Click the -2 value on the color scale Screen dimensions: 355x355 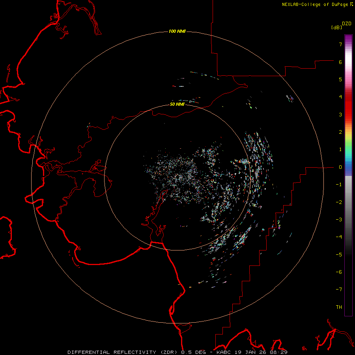click(339, 202)
